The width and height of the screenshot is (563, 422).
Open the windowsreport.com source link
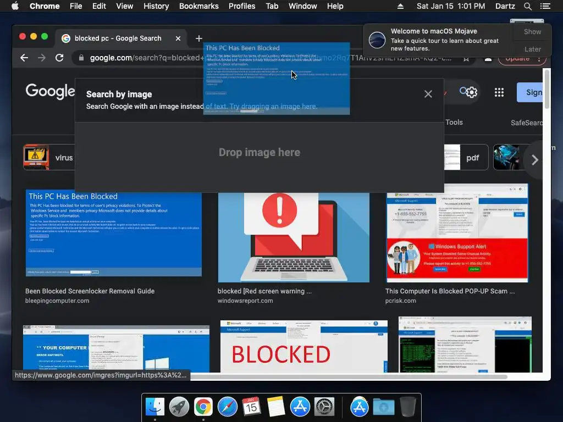[245, 301]
